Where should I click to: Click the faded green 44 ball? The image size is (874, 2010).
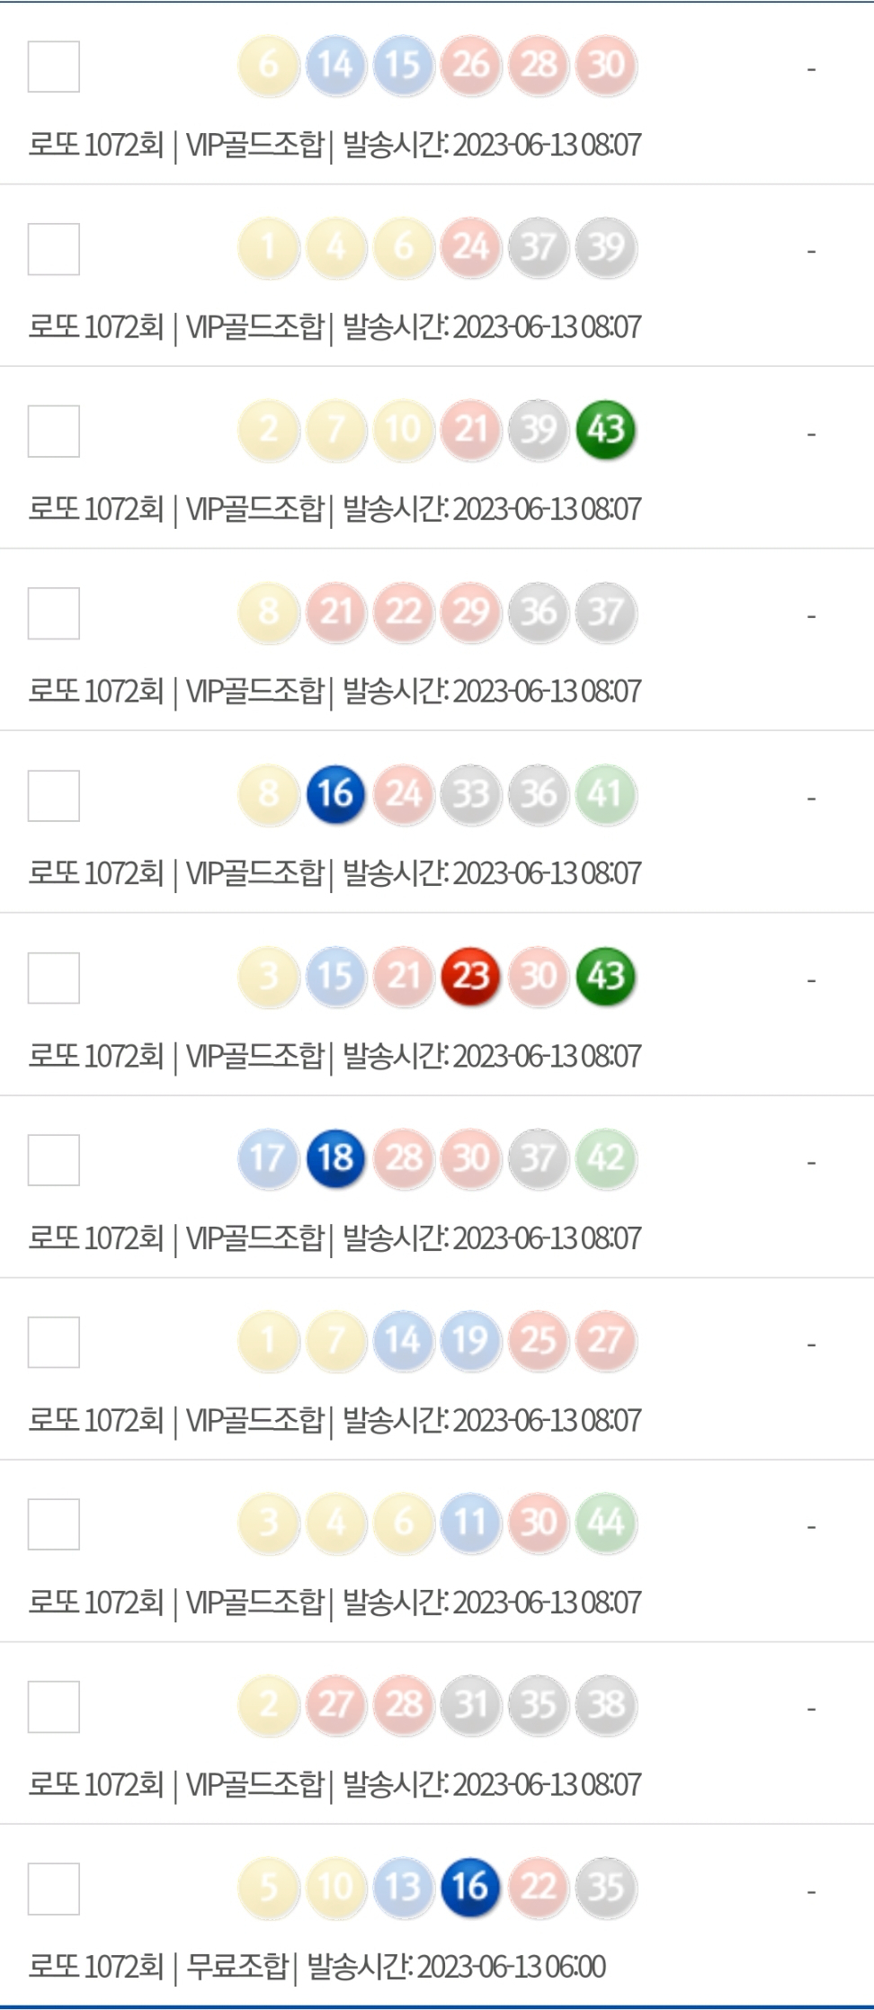[x=606, y=1523]
